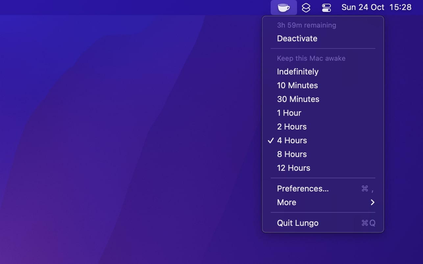Expand the More submenu
Screen dimensions: 423x264
point(286,202)
